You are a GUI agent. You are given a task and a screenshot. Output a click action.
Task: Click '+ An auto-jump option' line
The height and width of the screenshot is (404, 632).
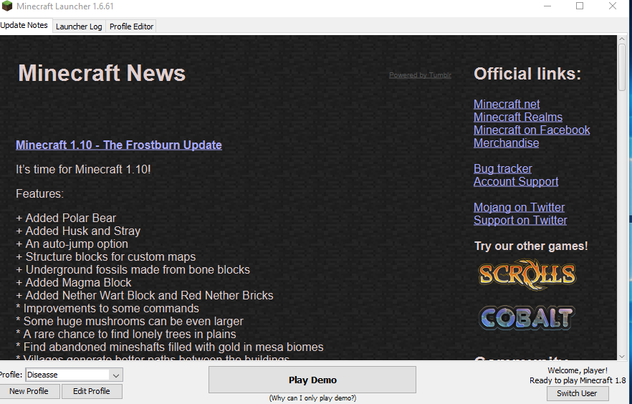(x=72, y=244)
